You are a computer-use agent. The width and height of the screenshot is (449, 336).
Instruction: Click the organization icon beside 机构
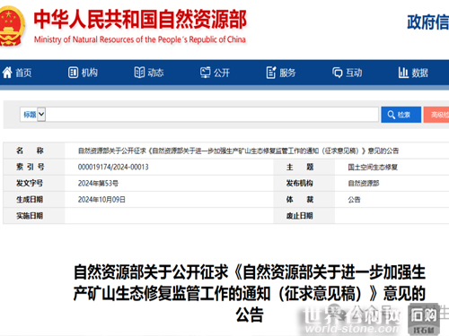pos(73,73)
